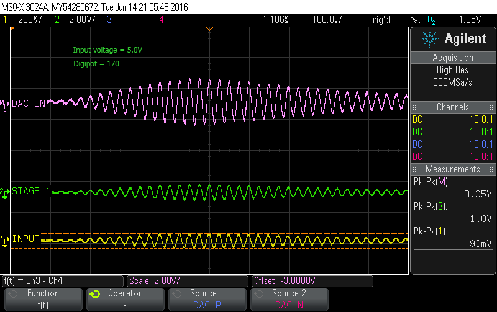Click the orange trigger time marker at top center
This screenshot has height=312, width=497.
click(209, 29)
